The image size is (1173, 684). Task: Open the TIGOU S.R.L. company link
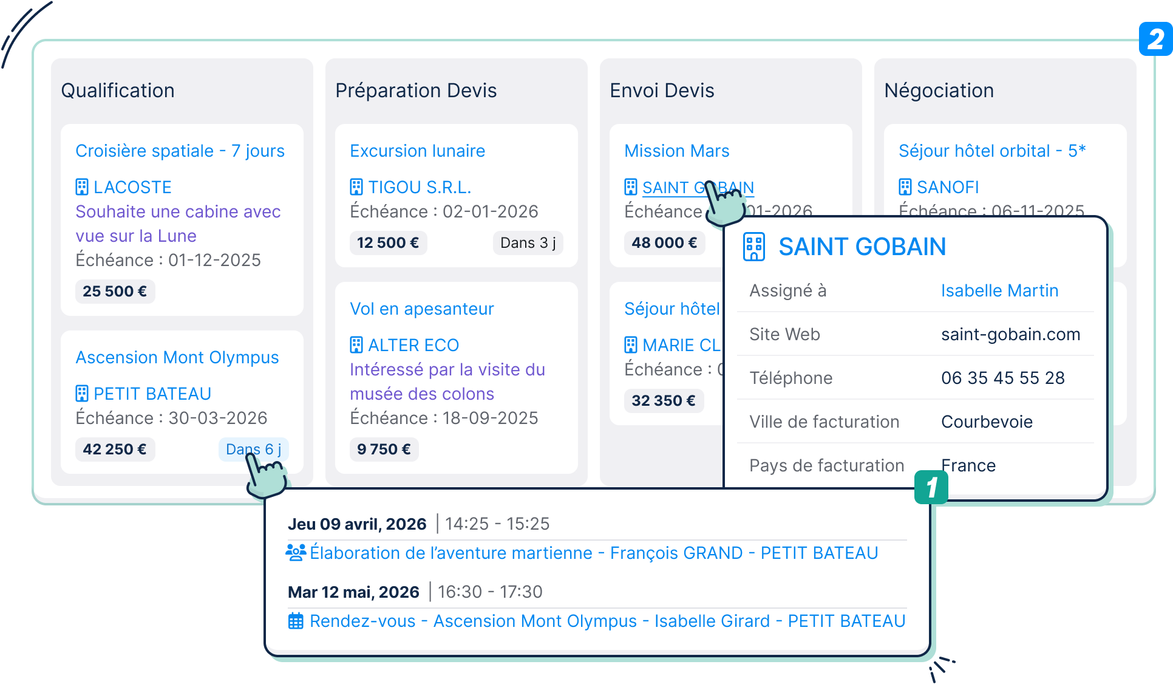click(420, 187)
